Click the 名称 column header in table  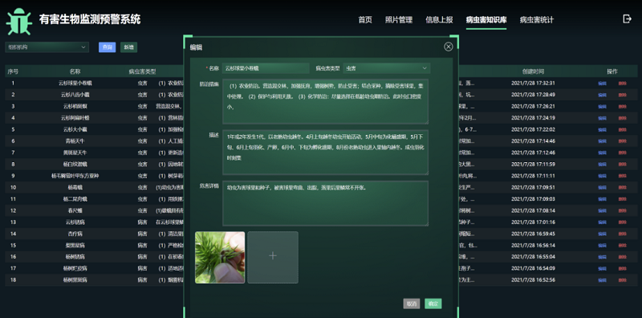(75, 71)
